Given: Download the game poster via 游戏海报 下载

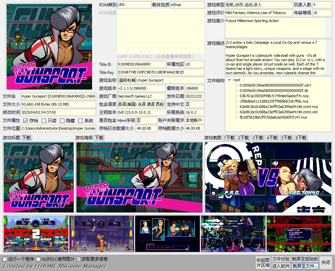Looking at the screenshot, I should pyautogui.click(x=99, y=138).
